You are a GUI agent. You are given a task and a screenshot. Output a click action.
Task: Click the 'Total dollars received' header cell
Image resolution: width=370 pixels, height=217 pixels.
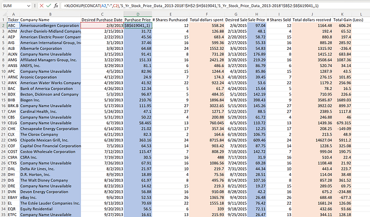pos(312,20)
